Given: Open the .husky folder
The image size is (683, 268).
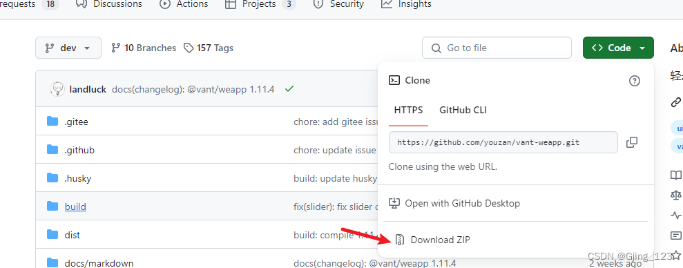Looking at the screenshot, I should 77,178.
